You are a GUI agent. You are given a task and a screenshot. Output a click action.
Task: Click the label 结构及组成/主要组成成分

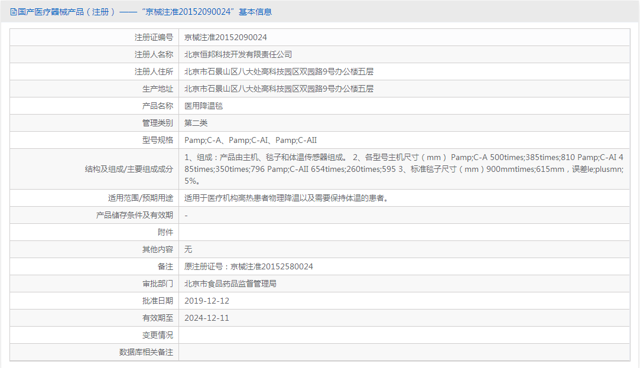[x=129, y=170]
